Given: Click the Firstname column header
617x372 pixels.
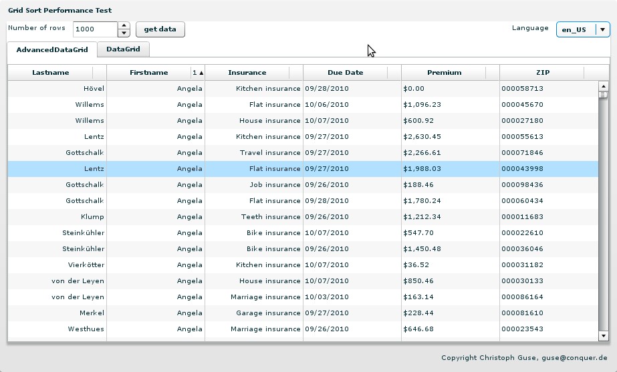Looking at the screenshot, I should 149,73.
